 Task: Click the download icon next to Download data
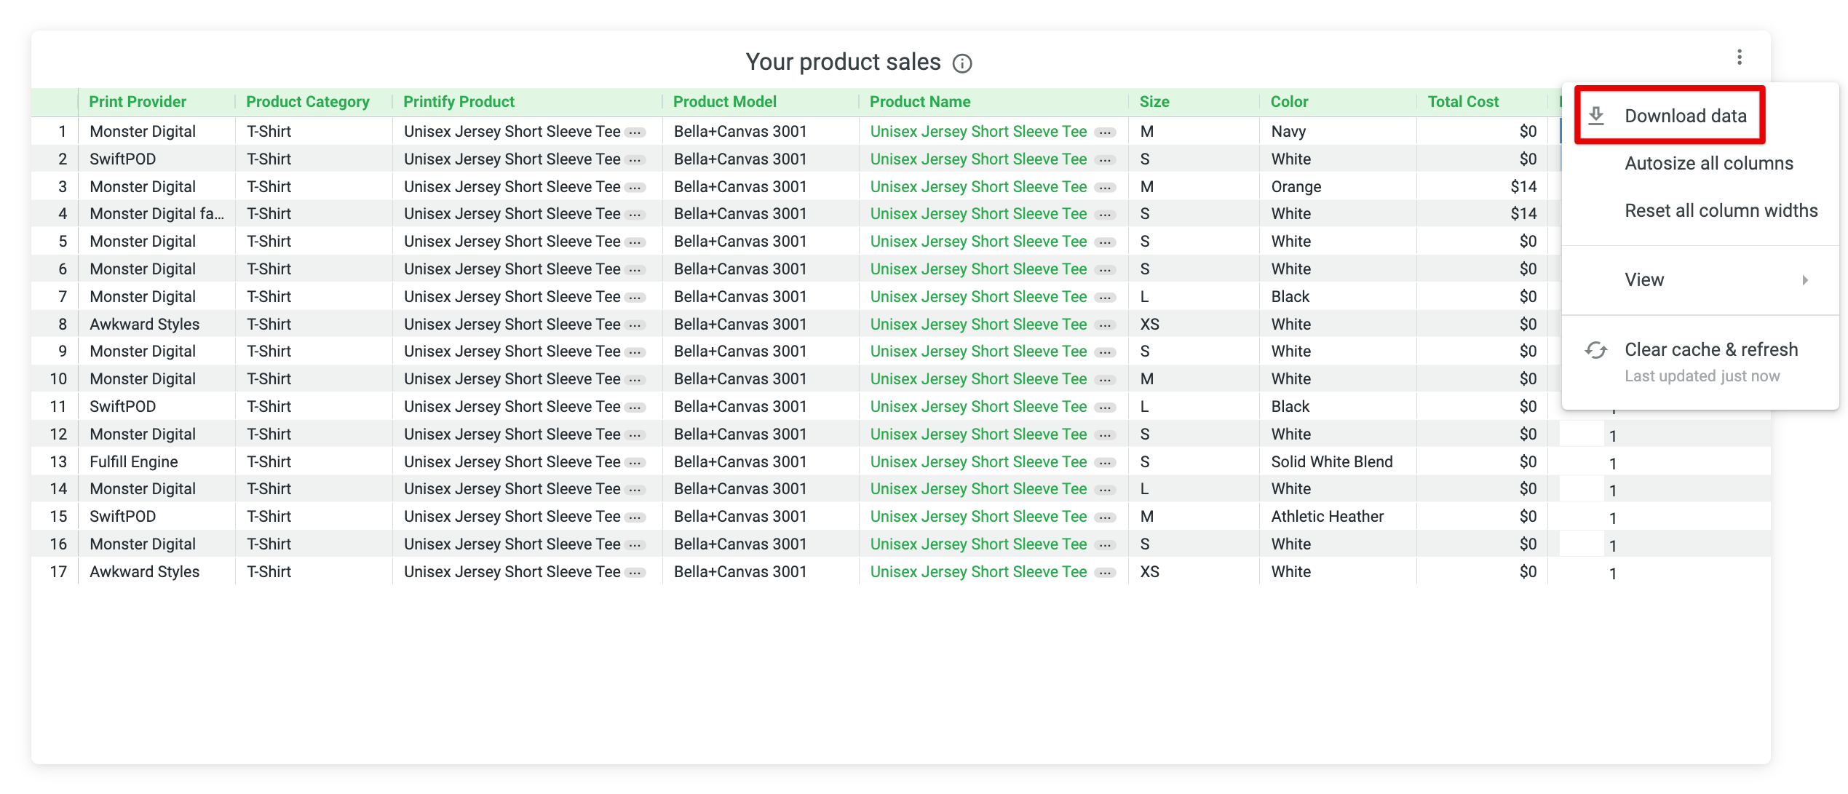[x=1597, y=115]
